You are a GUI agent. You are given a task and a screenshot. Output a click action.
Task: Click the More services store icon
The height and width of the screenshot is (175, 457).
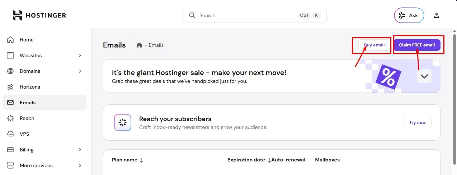coord(10,165)
